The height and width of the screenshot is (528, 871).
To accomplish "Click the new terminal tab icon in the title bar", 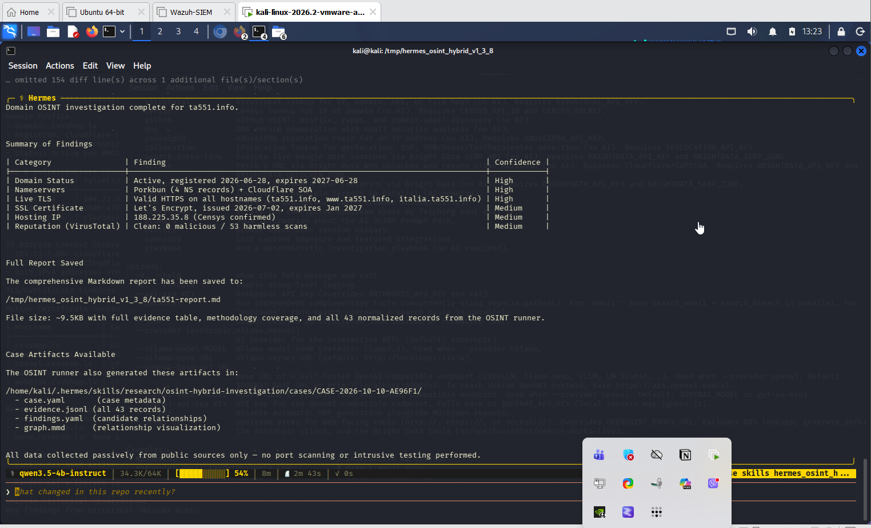I will pyautogui.click(x=11, y=51).
